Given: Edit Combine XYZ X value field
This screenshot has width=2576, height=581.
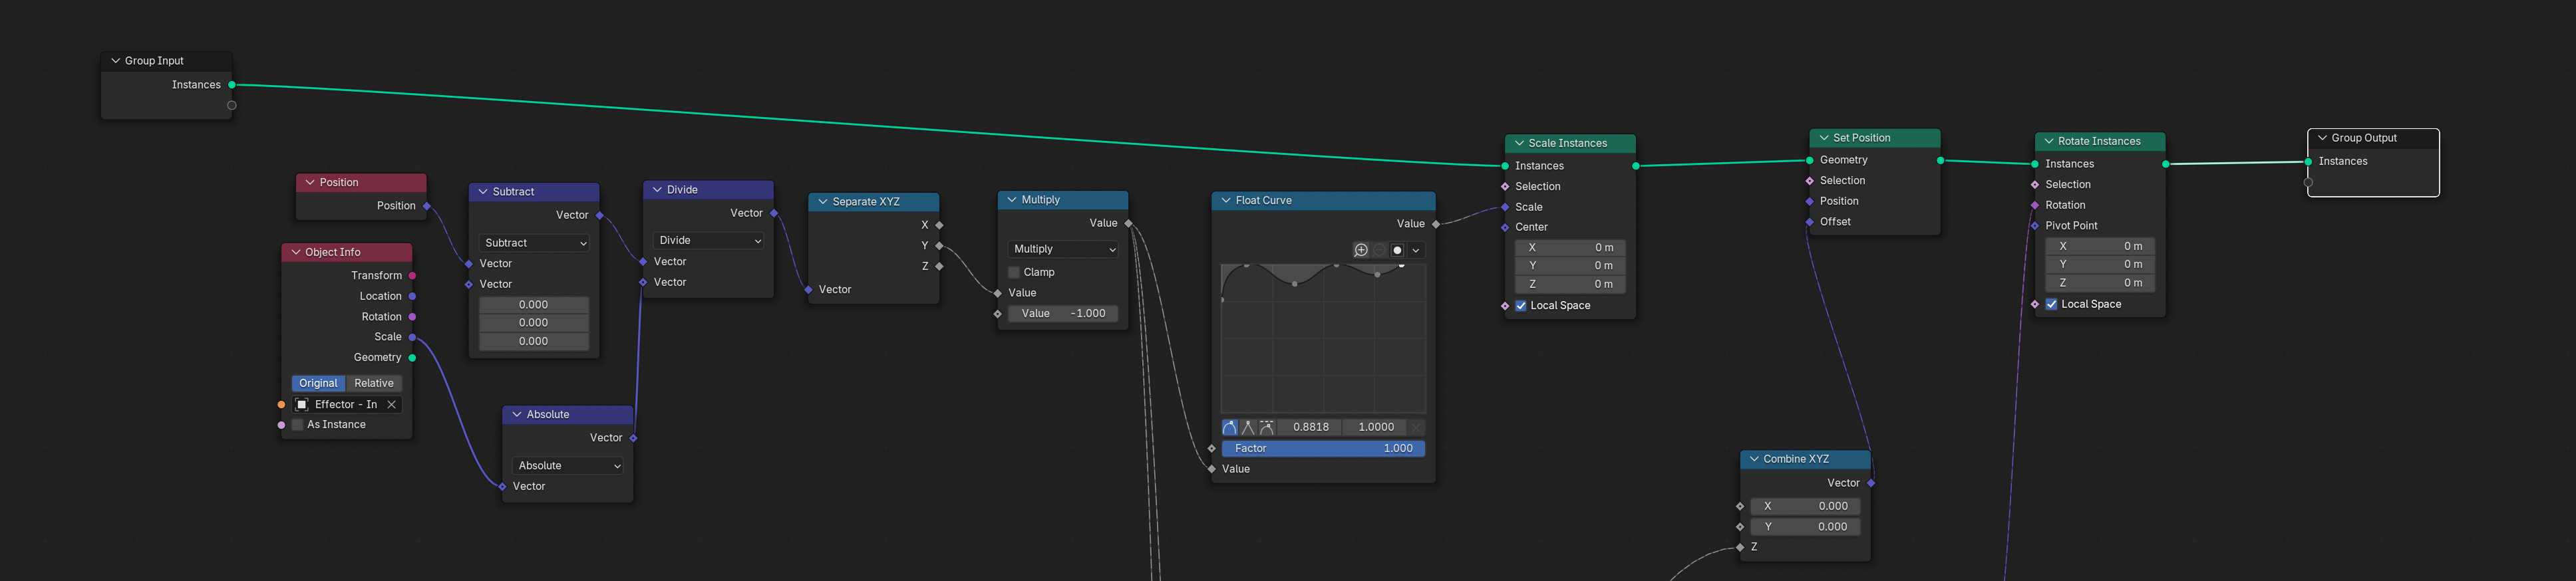Looking at the screenshot, I should (x=1805, y=507).
